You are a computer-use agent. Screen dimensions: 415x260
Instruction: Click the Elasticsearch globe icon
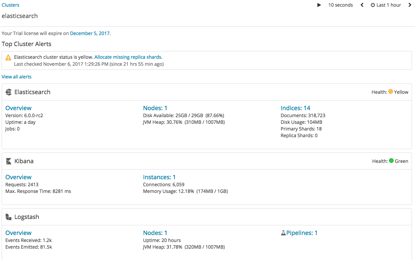[x=9, y=92]
